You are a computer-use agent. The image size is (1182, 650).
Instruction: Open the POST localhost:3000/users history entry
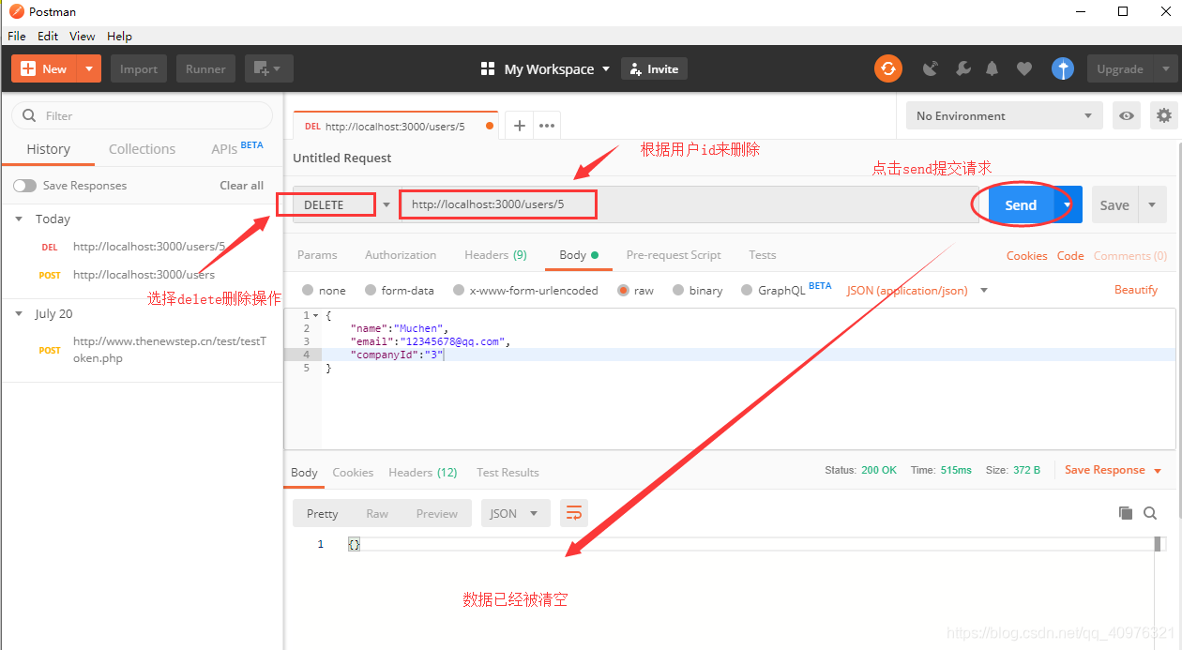144,275
